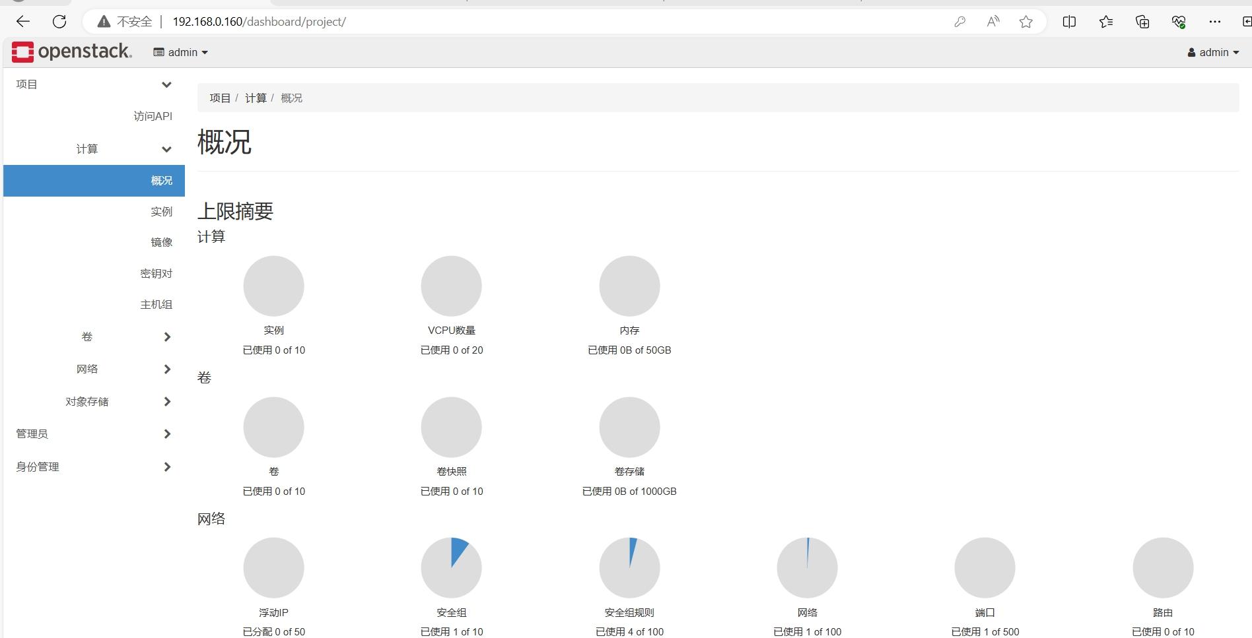
Task: Click the not-secure warning triangle icon
Action: 104,22
